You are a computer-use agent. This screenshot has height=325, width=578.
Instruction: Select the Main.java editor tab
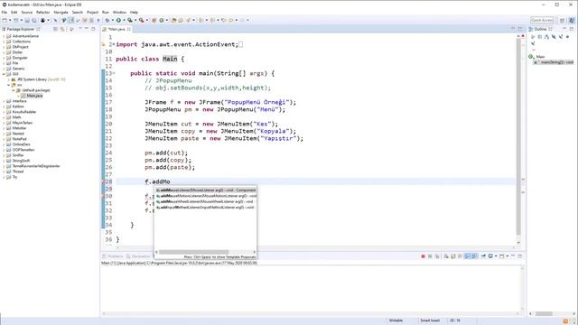(x=117, y=29)
